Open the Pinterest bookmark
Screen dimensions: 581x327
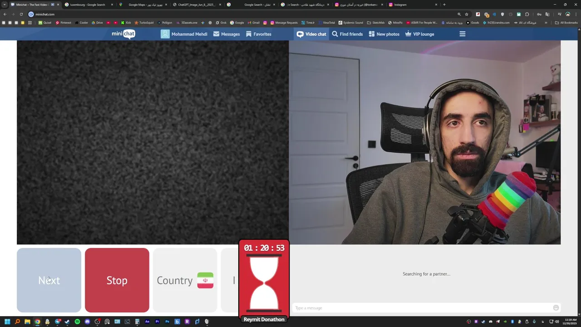(64, 23)
